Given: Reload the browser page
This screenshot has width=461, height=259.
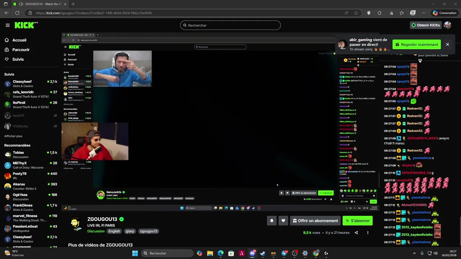Looking at the screenshot, I should [x=17, y=13].
